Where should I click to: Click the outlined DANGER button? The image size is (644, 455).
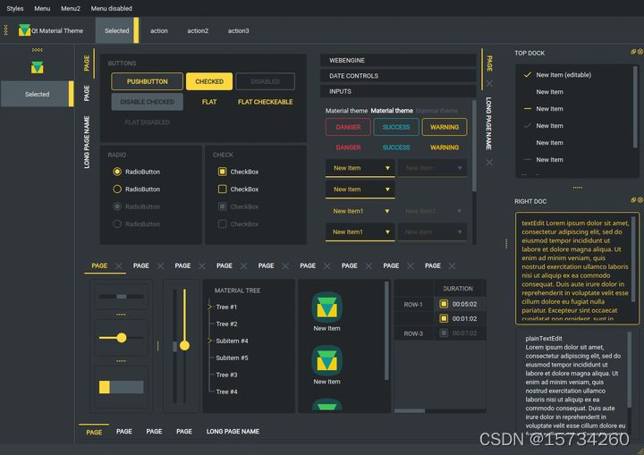[x=348, y=127]
